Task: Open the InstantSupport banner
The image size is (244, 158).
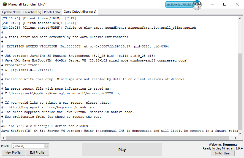Action: [183, 5]
